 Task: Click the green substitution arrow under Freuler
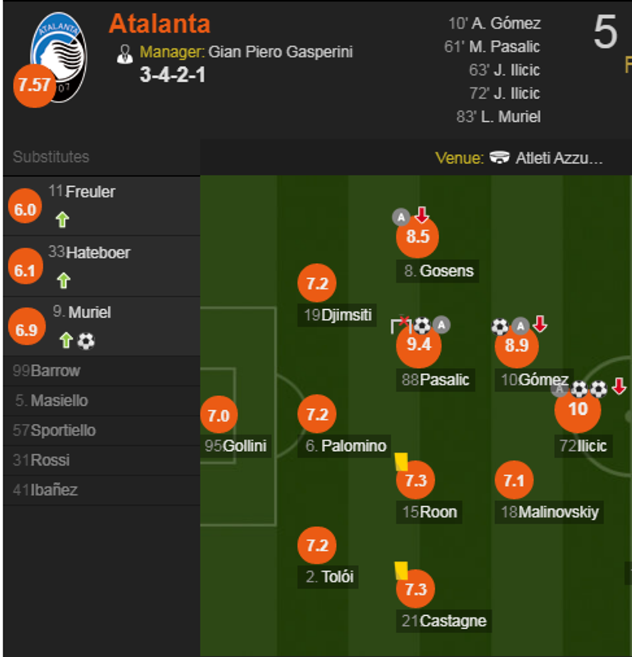point(62,220)
